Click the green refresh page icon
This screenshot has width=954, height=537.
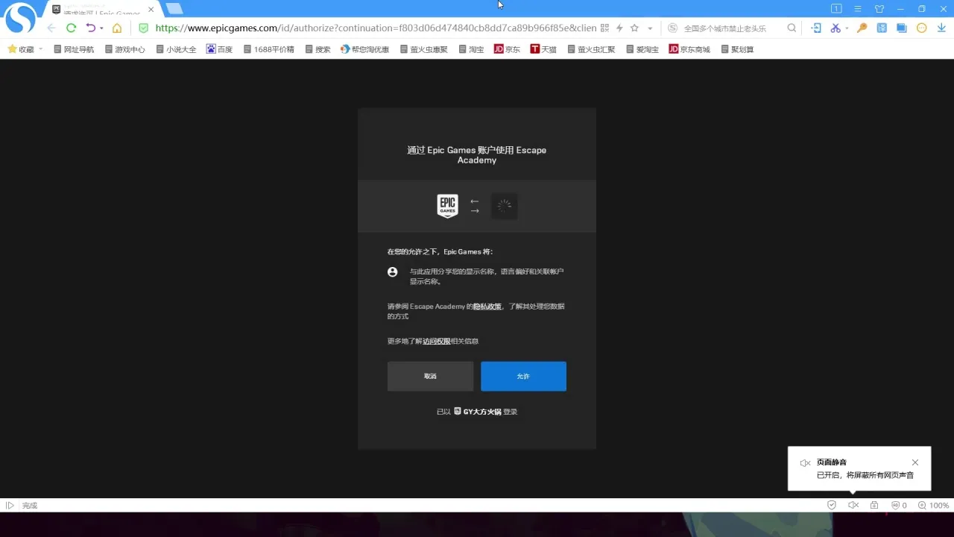coord(71,28)
